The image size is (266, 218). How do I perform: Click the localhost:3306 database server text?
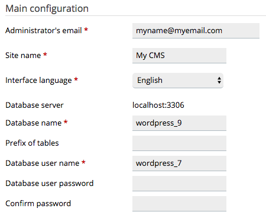click(x=158, y=105)
